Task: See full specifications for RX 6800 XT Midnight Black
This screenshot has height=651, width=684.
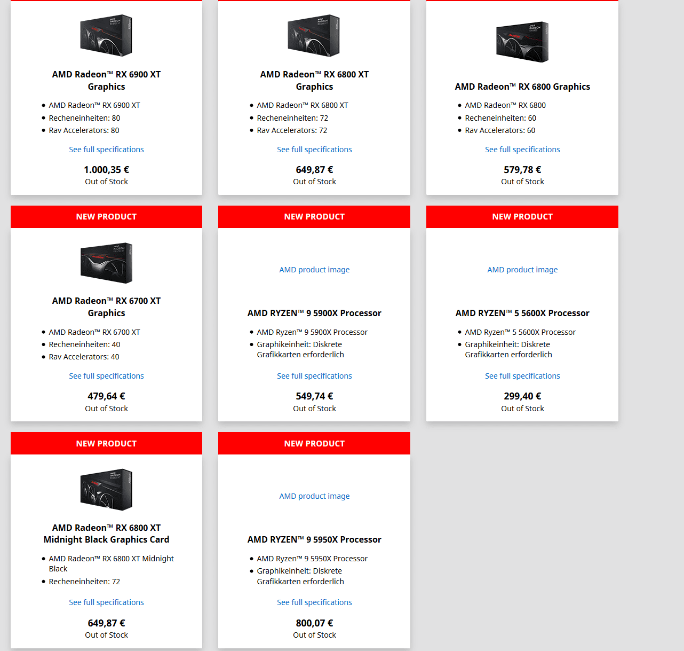Action: (106, 602)
